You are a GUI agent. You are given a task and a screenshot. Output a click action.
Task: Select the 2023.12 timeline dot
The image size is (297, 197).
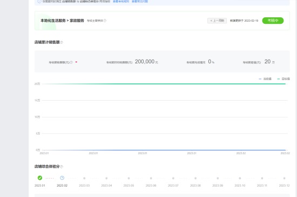coord(284,178)
